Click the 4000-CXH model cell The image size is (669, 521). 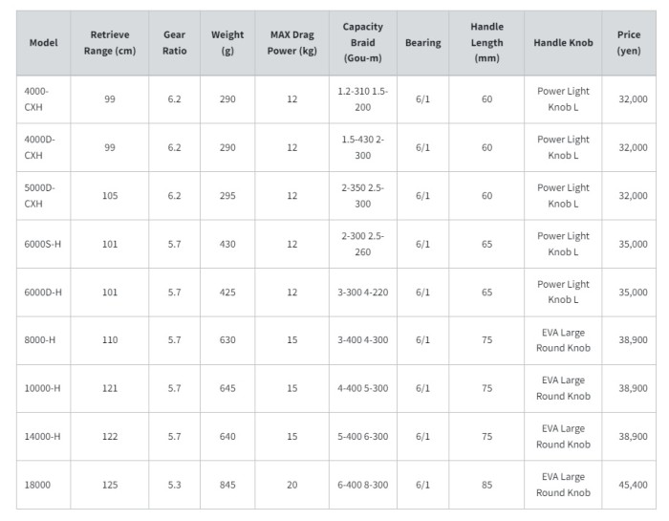coord(44,99)
